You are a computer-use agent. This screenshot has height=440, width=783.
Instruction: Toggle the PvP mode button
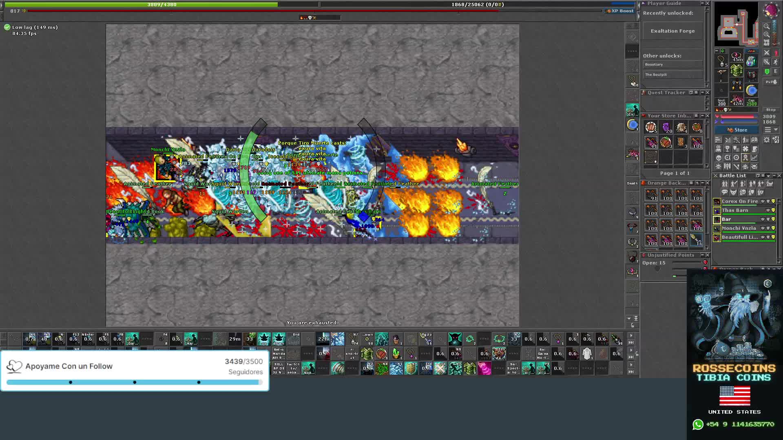[771, 82]
